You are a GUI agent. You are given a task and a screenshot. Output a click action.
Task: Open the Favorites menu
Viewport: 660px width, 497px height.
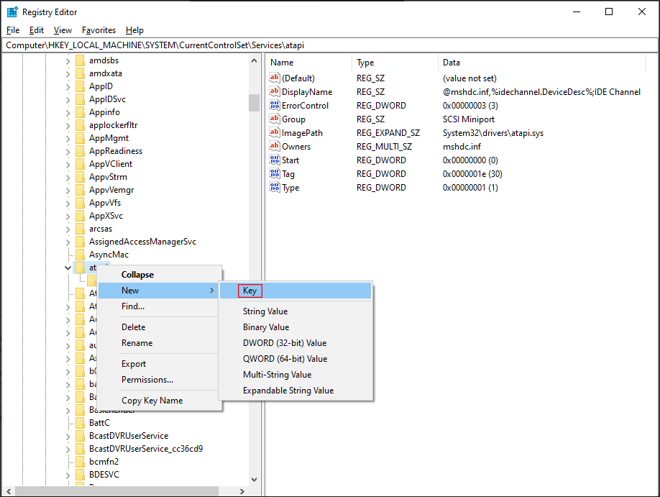pyautogui.click(x=99, y=30)
